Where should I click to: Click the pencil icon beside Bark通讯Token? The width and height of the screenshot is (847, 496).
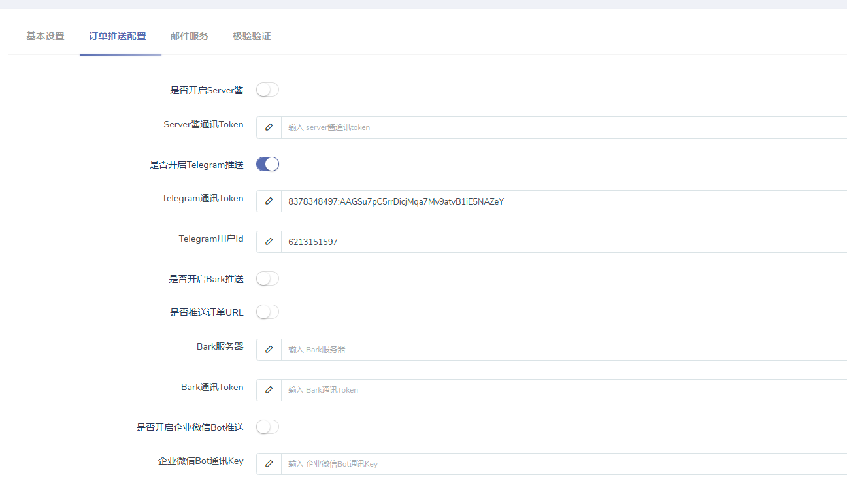(x=269, y=390)
